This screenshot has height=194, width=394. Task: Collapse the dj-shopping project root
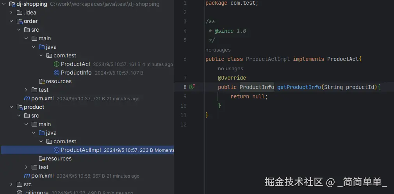4,4
